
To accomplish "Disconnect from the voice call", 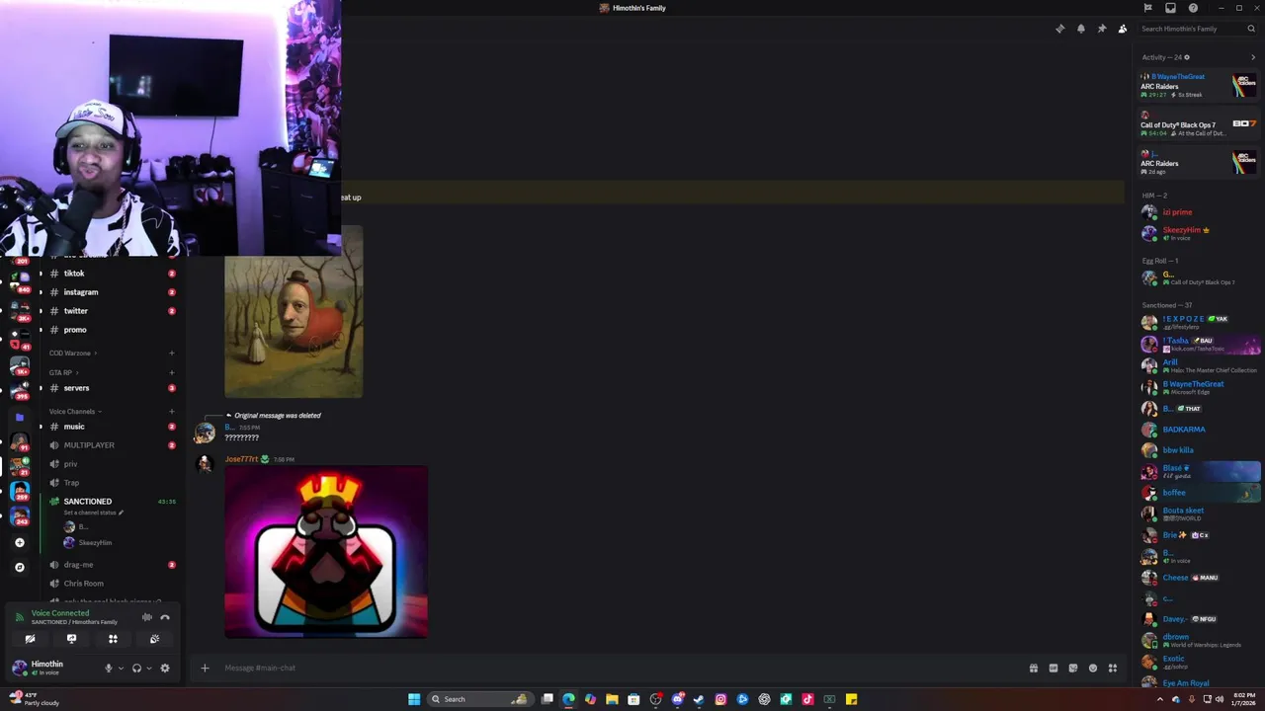I will pos(165,617).
